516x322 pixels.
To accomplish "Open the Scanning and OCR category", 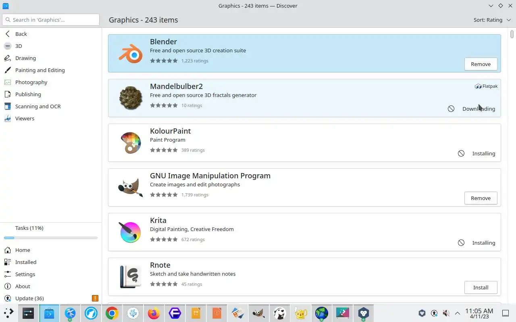I will [51, 106].
